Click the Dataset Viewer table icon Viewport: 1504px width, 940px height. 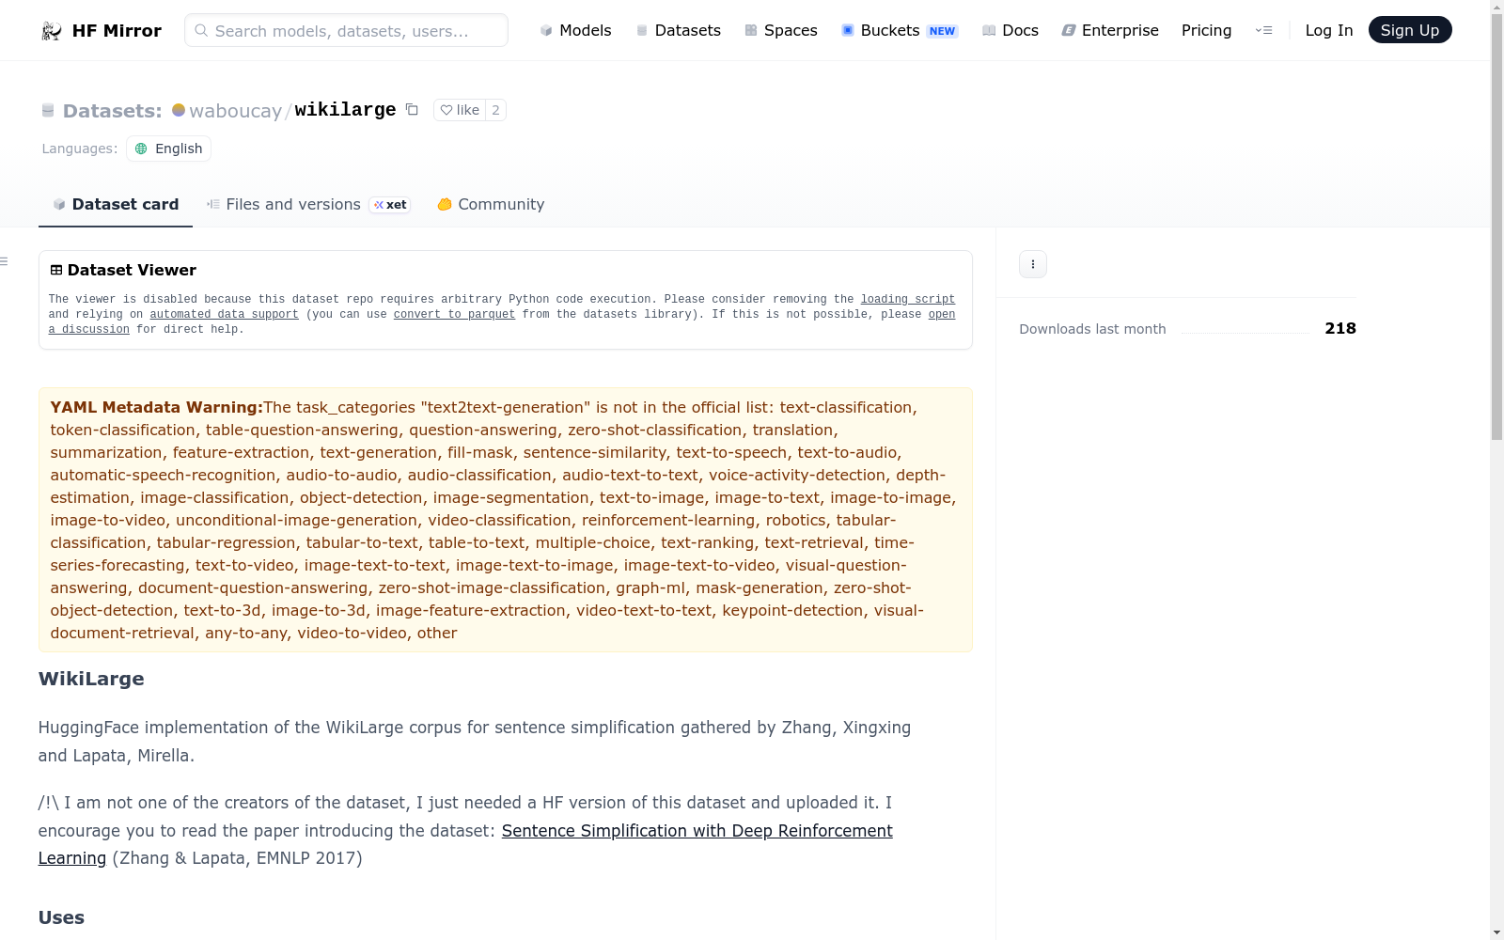(x=56, y=270)
